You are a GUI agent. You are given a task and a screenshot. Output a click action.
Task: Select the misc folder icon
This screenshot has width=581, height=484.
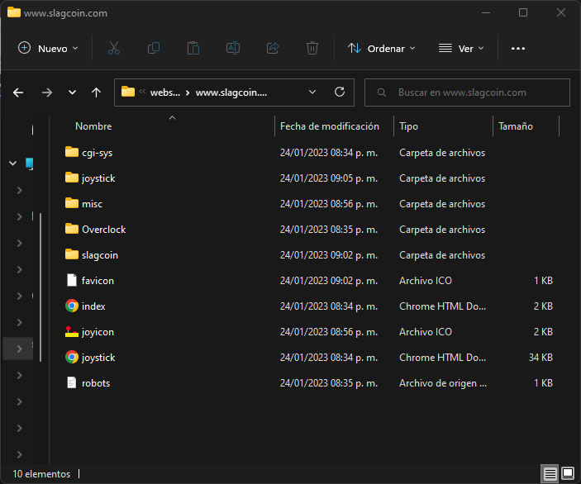coord(72,203)
